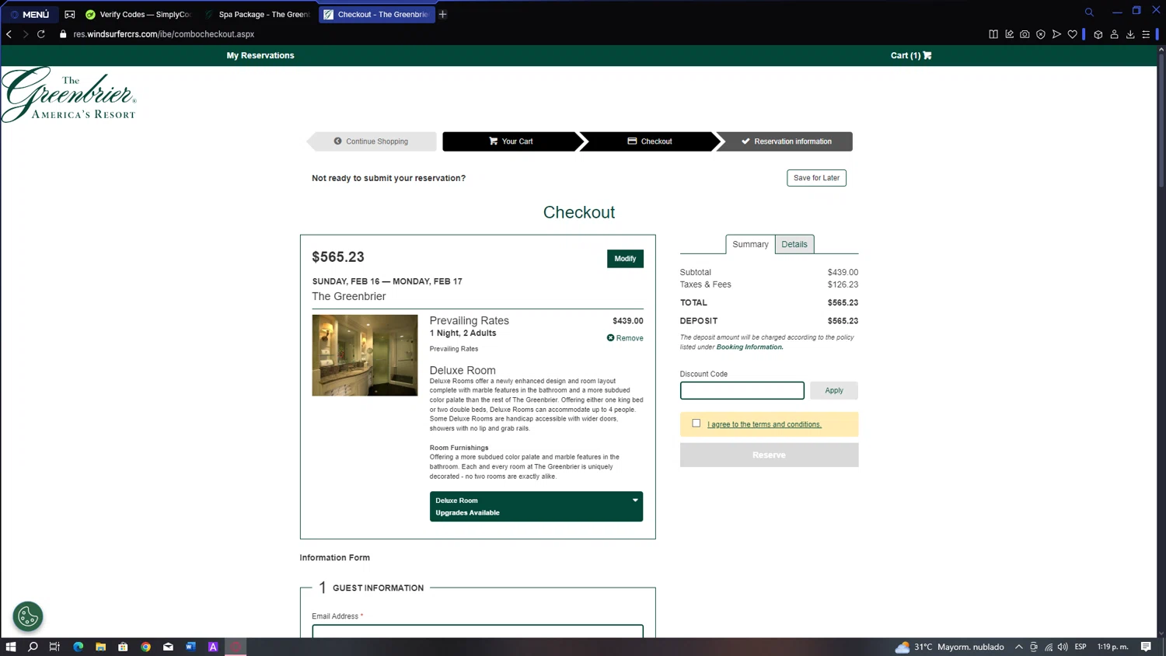The width and height of the screenshot is (1166, 656).
Task: Launch Microsoft Edge from taskbar
Action: [x=78, y=647]
